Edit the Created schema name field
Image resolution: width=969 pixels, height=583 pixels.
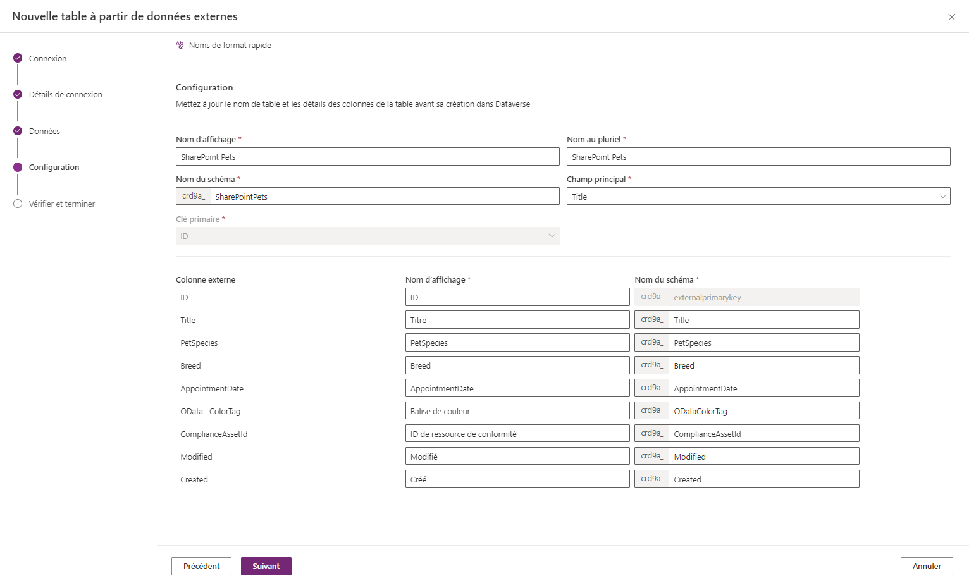point(764,479)
